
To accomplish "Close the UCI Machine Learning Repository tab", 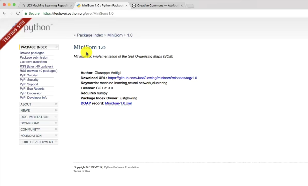I will 71,5.
